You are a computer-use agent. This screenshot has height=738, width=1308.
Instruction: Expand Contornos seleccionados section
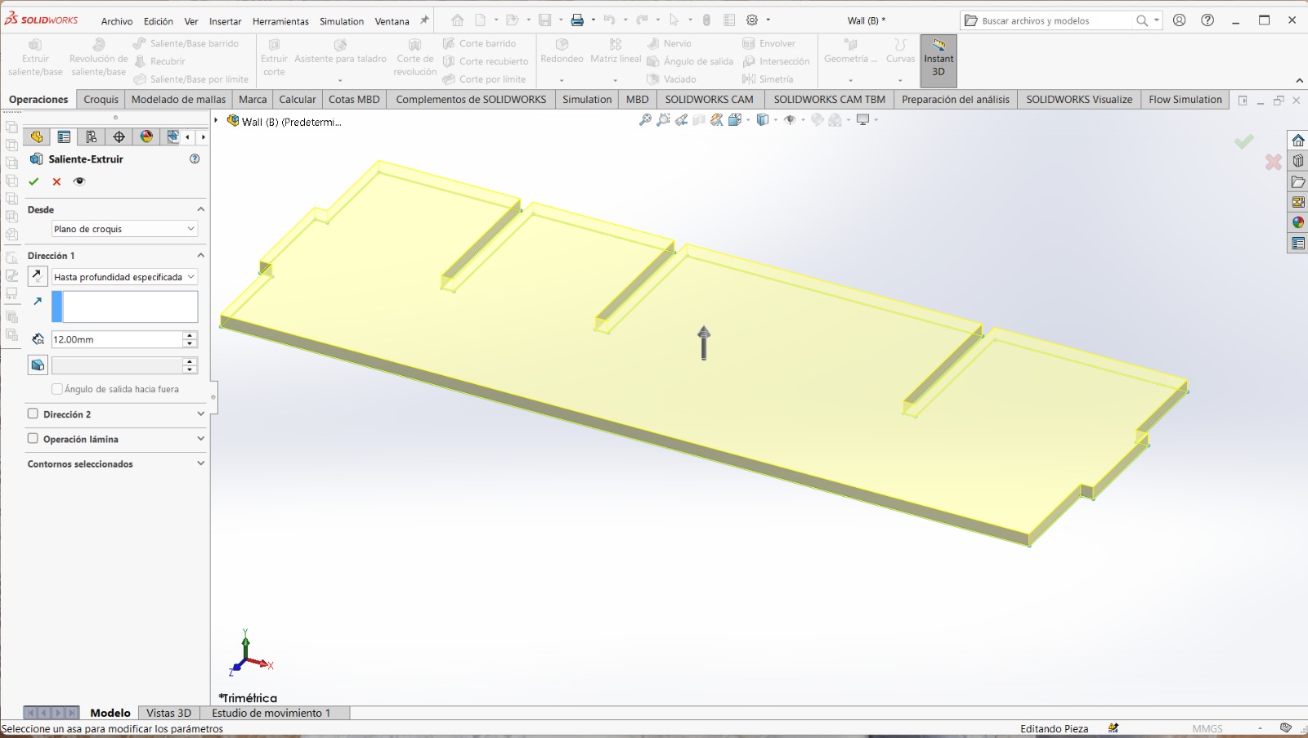tap(200, 463)
